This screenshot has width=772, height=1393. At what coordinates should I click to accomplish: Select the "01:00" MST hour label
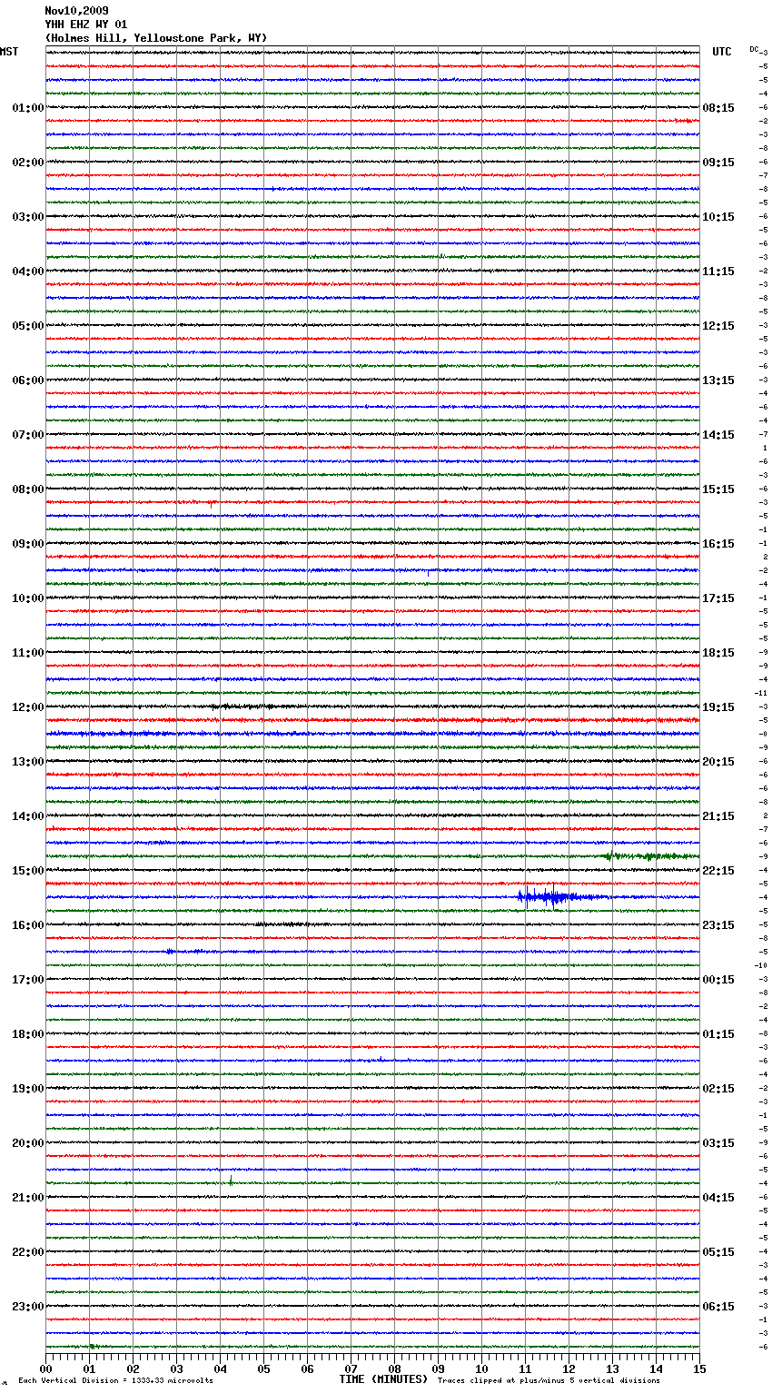(28, 108)
